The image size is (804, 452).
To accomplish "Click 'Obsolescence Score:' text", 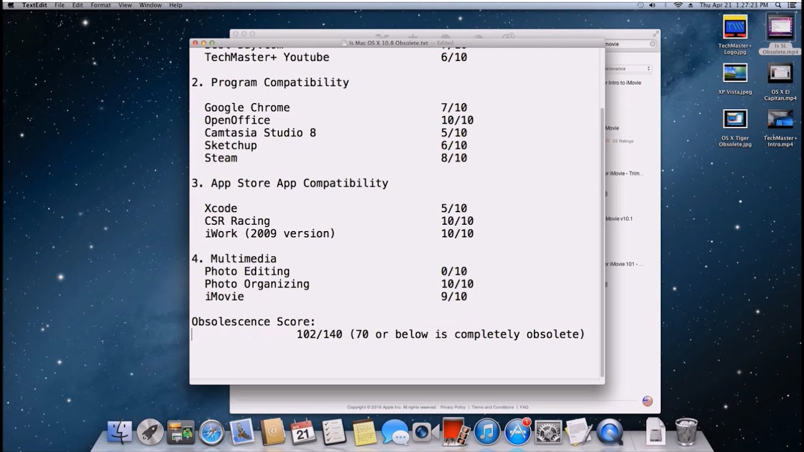I will point(254,321).
